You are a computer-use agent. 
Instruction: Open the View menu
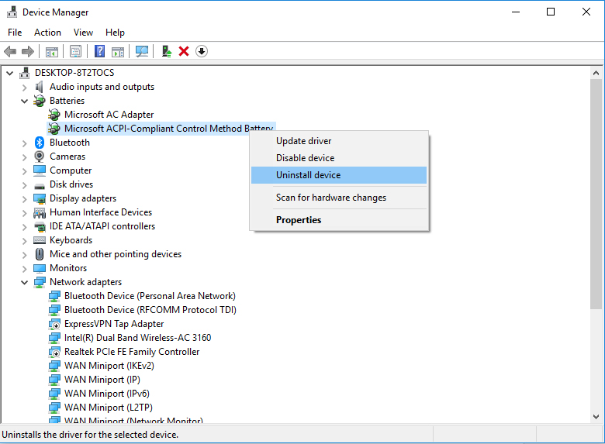click(x=83, y=33)
